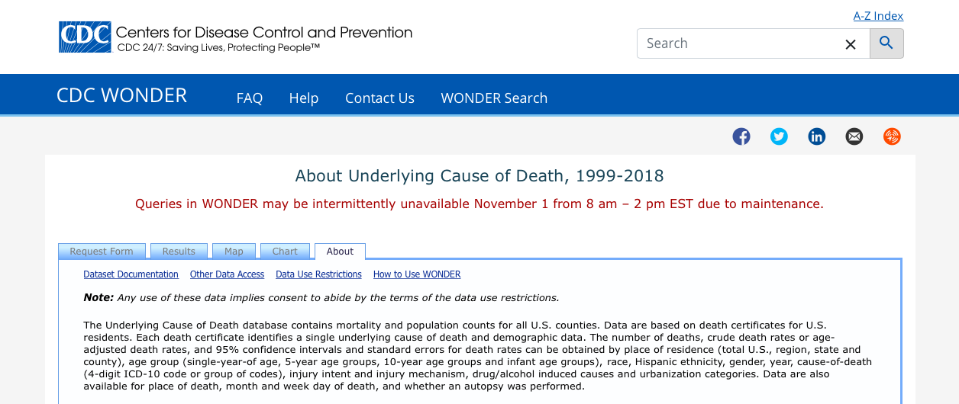Image resolution: width=959 pixels, height=404 pixels.
Task: Open Dataset Documentation link
Action: tap(131, 274)
